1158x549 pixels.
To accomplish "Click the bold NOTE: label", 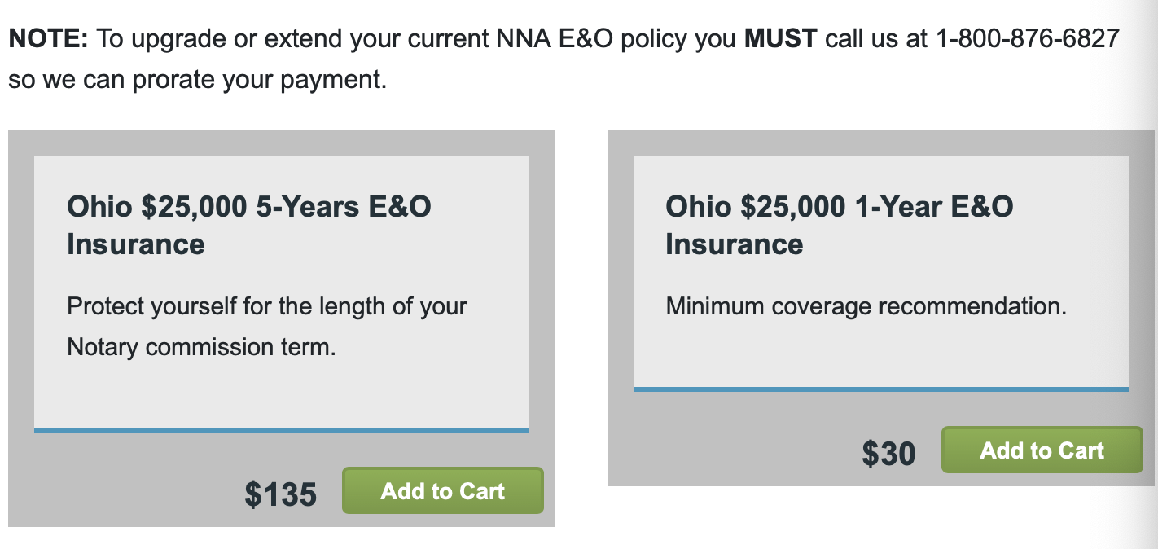I will click(48, 38).
